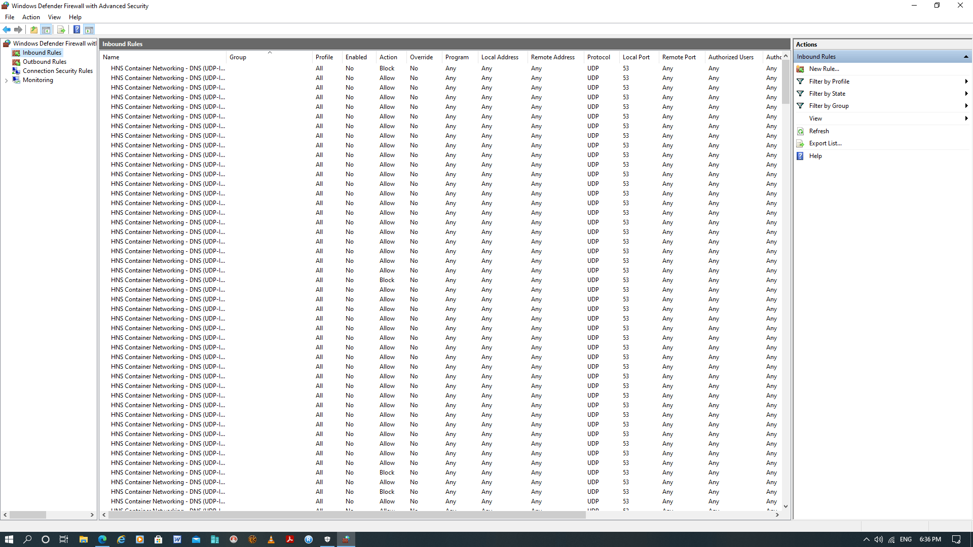The height and width of the screenshot is (547, 973).
Task: Sort by the Action column header
Action: point(391,57)
